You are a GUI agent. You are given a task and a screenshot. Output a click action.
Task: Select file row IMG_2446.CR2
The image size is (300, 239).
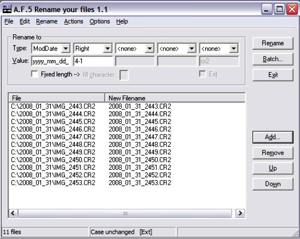pyautogui.click(x=53, y=129)
